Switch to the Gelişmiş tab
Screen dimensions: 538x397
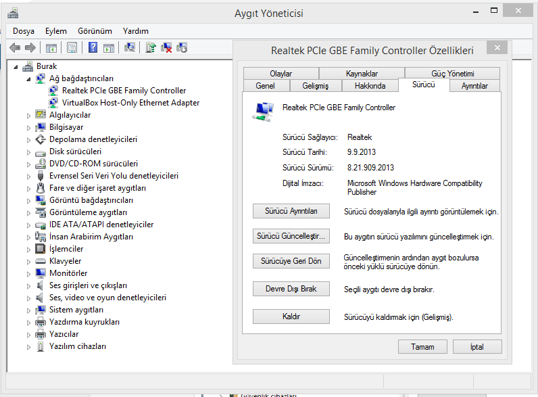click(316, 85)
